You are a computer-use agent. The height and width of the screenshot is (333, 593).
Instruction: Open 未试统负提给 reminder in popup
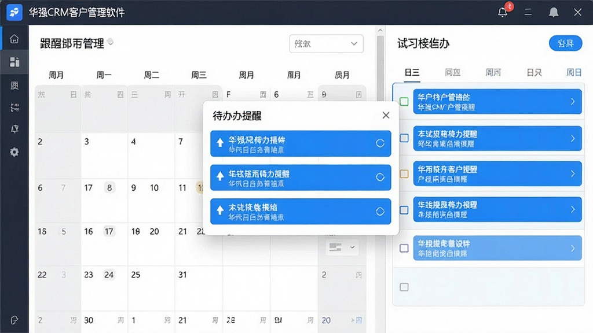pos(301,212)
